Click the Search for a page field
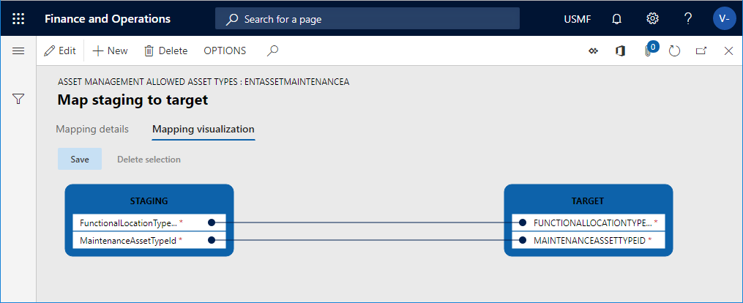The width and height of the screenshot is (743, 303). [367, 19]
